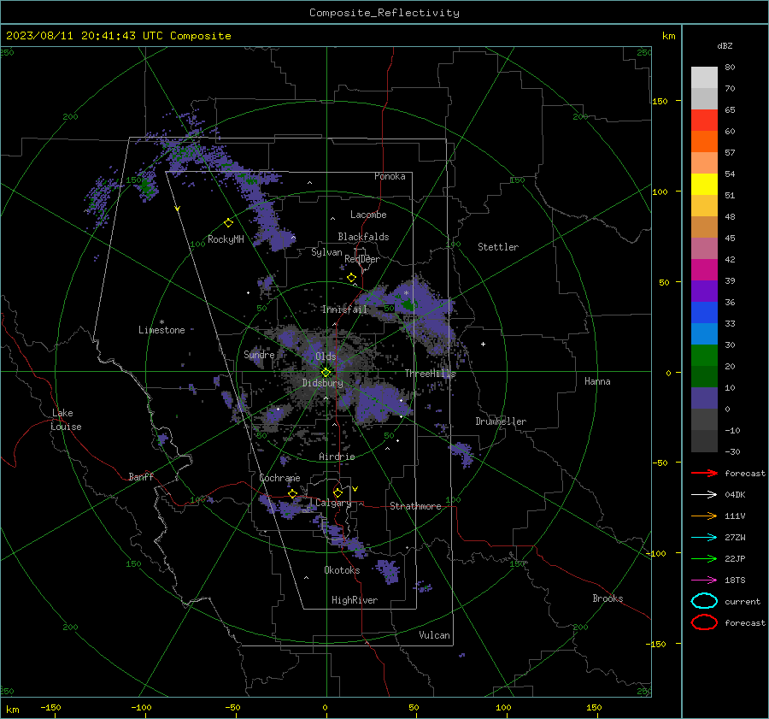
Task: Click the dBZ legend heading
Action: click(x=725, y=46)
